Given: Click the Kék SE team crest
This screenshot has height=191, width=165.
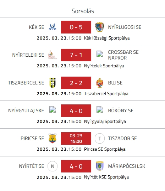Looking at the screenshot, I should pos(53,27).
